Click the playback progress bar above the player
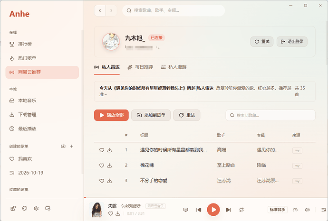This screenshot has width=328, height=221. point(206,197)
